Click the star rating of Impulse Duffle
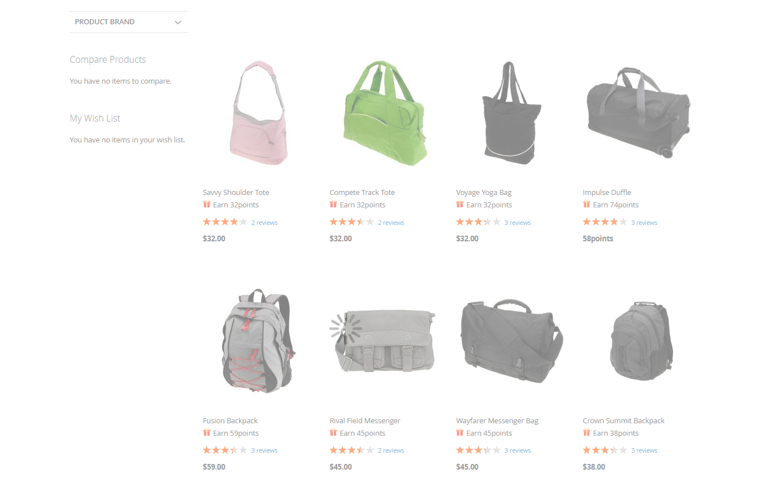The image size is (783, 499). 604,222
